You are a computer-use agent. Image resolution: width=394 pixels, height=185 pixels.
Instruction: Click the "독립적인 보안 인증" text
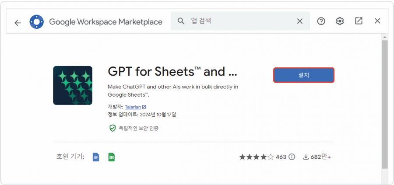[x=139, y=128]
